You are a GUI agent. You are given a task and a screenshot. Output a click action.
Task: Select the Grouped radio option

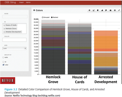[x=43, y=17]
